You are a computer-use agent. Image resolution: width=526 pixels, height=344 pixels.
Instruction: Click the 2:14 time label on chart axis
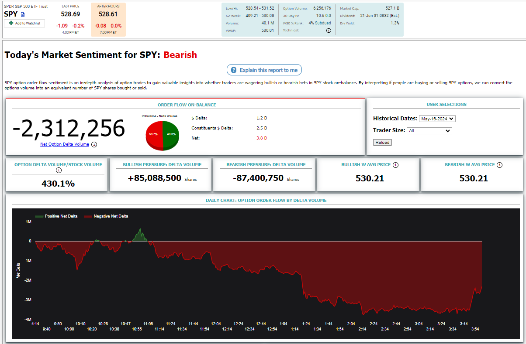[362, 329]
